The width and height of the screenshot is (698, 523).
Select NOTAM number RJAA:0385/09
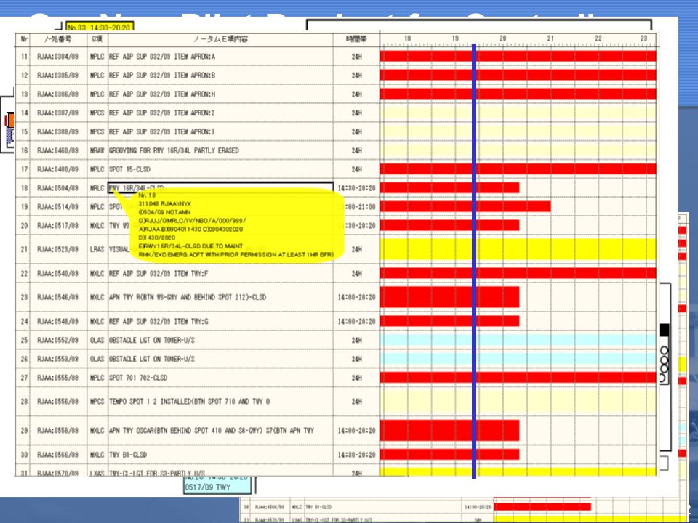click(x=58, y=75)
